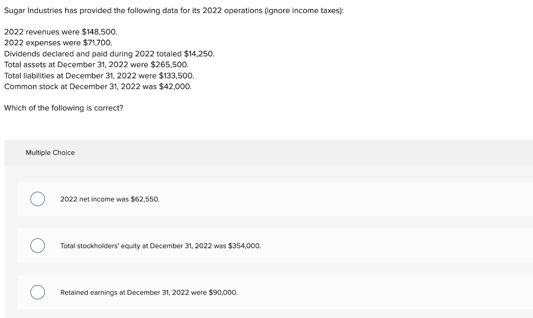Click the stockholders' equity answer text
Image resolution: width=533 pixels, height=318 pixels.
[x=160, y=246]
